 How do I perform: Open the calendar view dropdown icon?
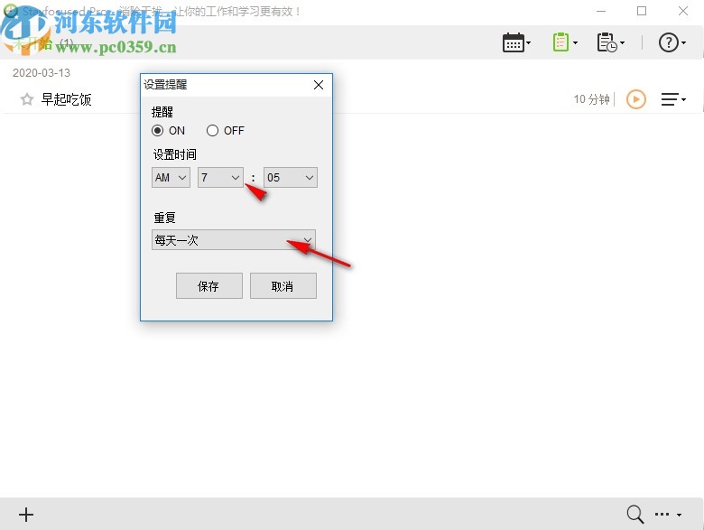[x=516, y=42]
